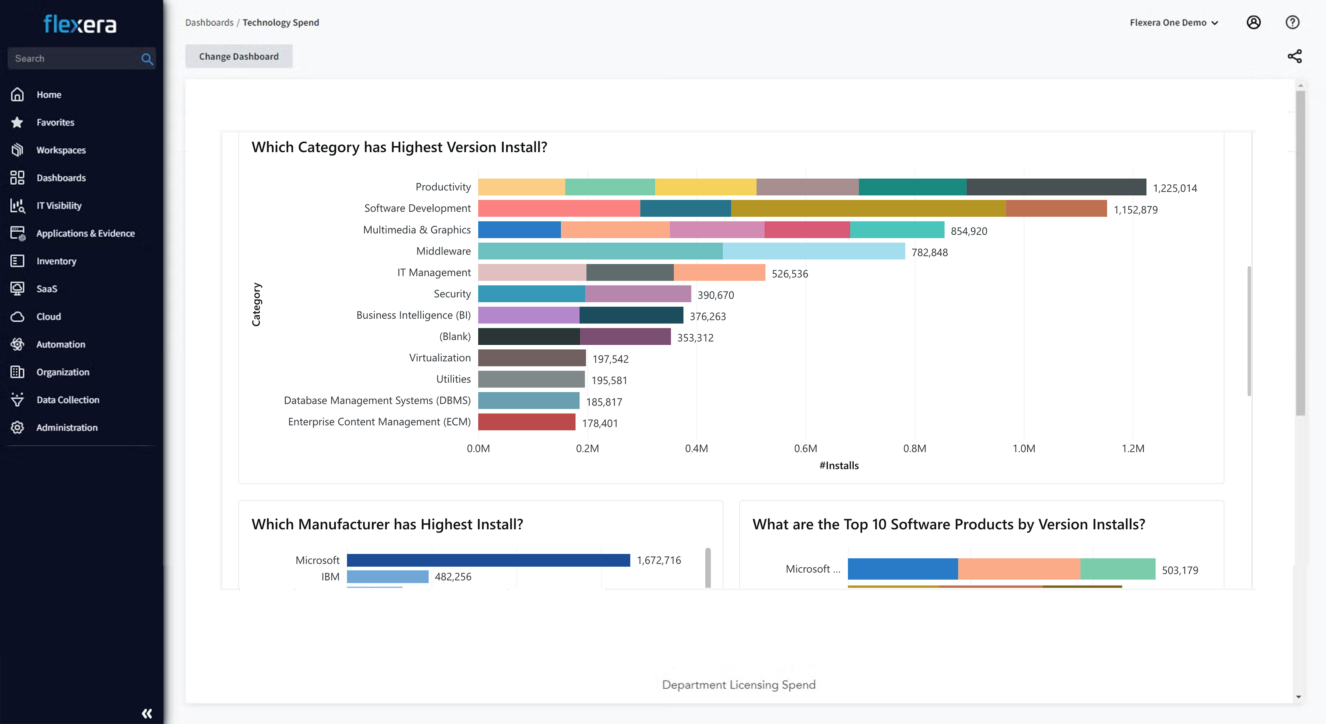Open the Dashboards menu item
The height and width of the screenshot is (724, 1326).
click(61, 178)
